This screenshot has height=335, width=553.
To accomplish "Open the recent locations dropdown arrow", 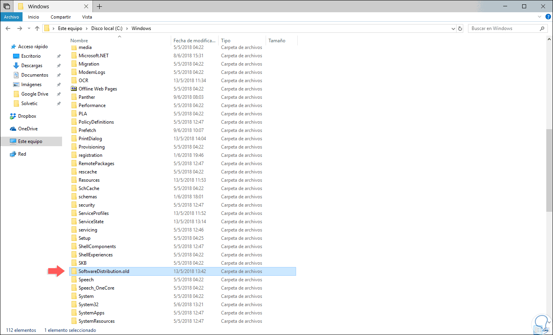I will [29, 28].
